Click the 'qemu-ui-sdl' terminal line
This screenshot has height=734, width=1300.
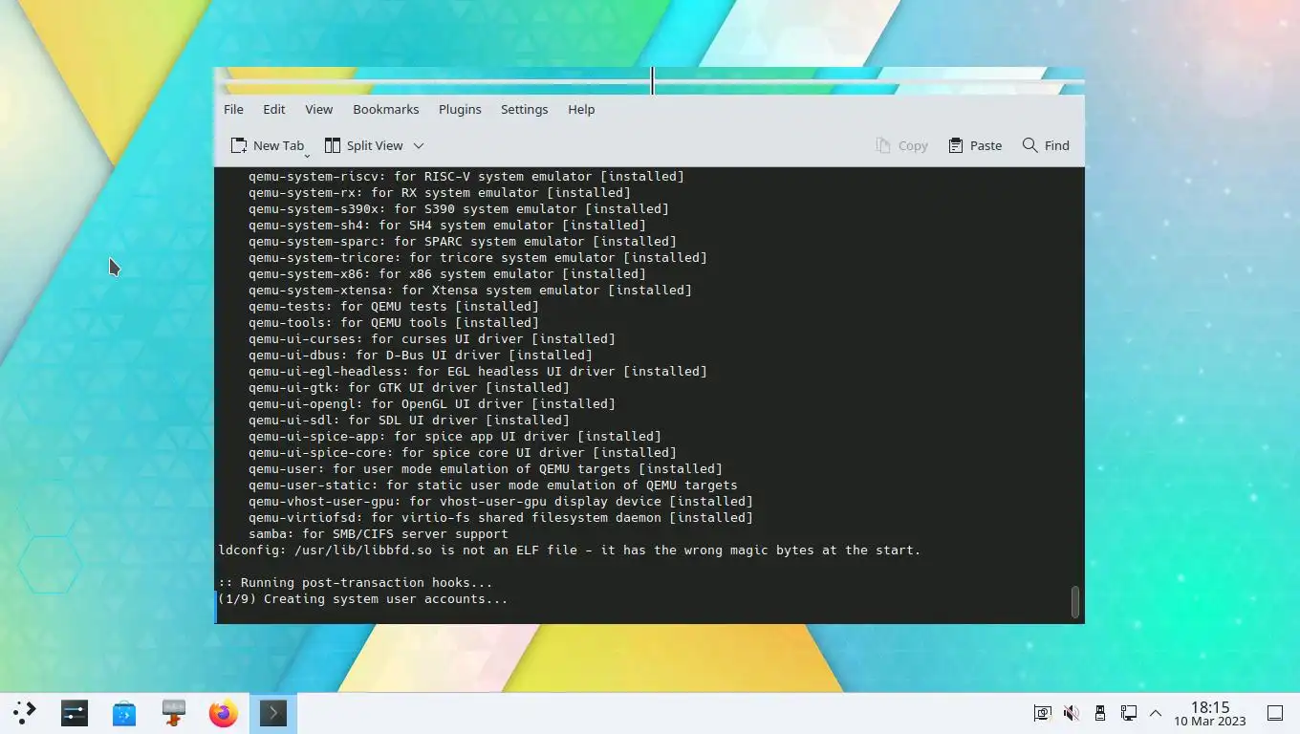[x=409, y=421]
